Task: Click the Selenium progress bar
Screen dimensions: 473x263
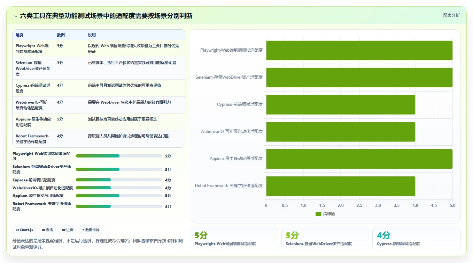Action: coord(119,169)
